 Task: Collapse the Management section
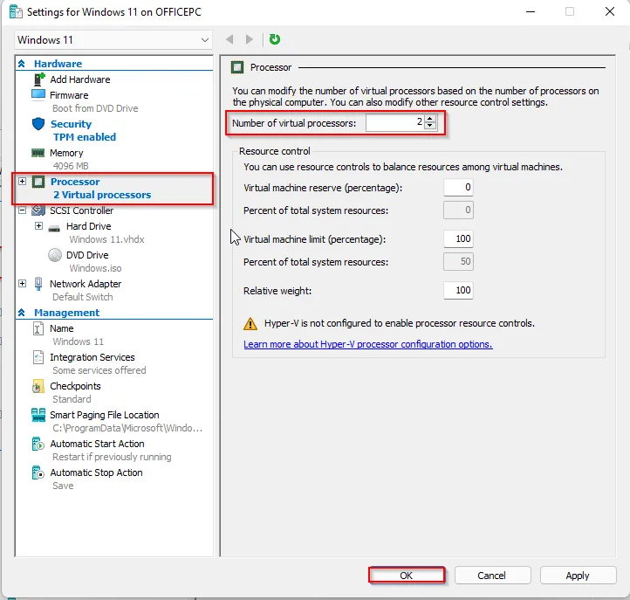(22, 313)
